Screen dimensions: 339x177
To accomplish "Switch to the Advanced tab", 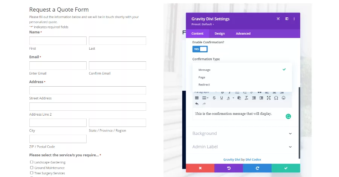I will tap(243, 34).
